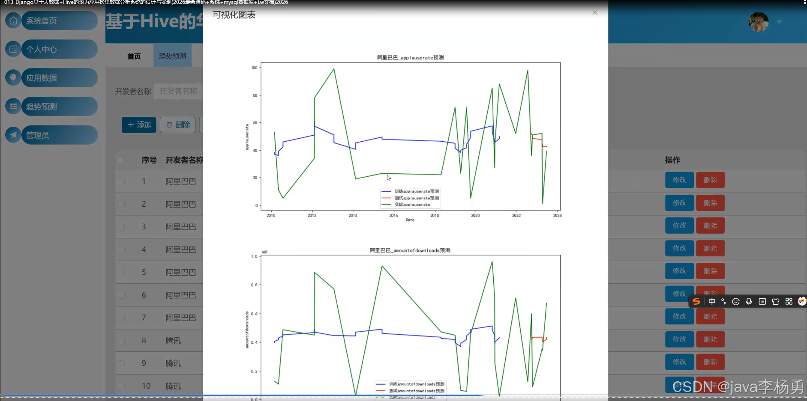
Task: Click the red 删除 for row 4
Action: [710, 248]
